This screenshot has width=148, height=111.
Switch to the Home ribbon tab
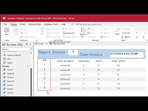14,24
